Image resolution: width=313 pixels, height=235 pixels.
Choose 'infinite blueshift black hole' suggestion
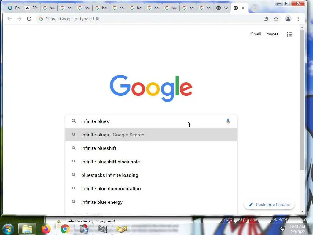151,162
